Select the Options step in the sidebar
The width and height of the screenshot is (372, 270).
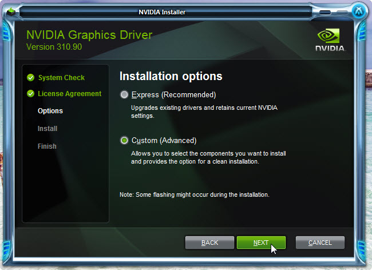point(50,111)
